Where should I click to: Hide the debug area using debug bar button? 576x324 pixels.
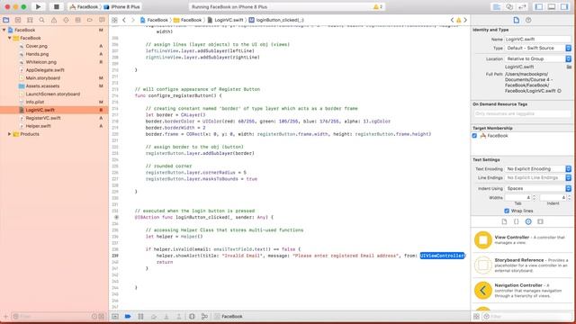coord(115,316)
